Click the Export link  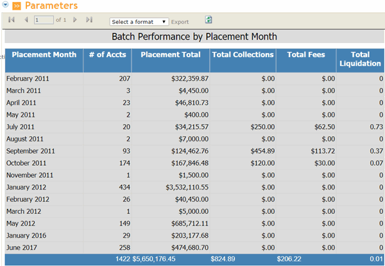click(x=180, y=22)
